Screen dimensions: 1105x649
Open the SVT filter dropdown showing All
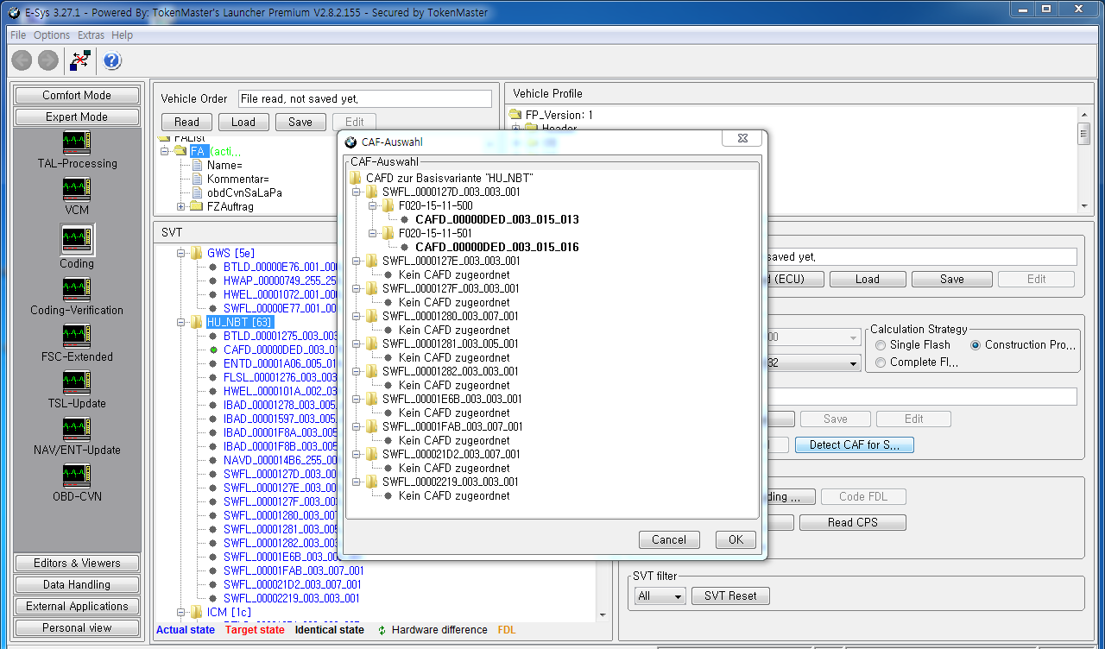click(659, 595)
